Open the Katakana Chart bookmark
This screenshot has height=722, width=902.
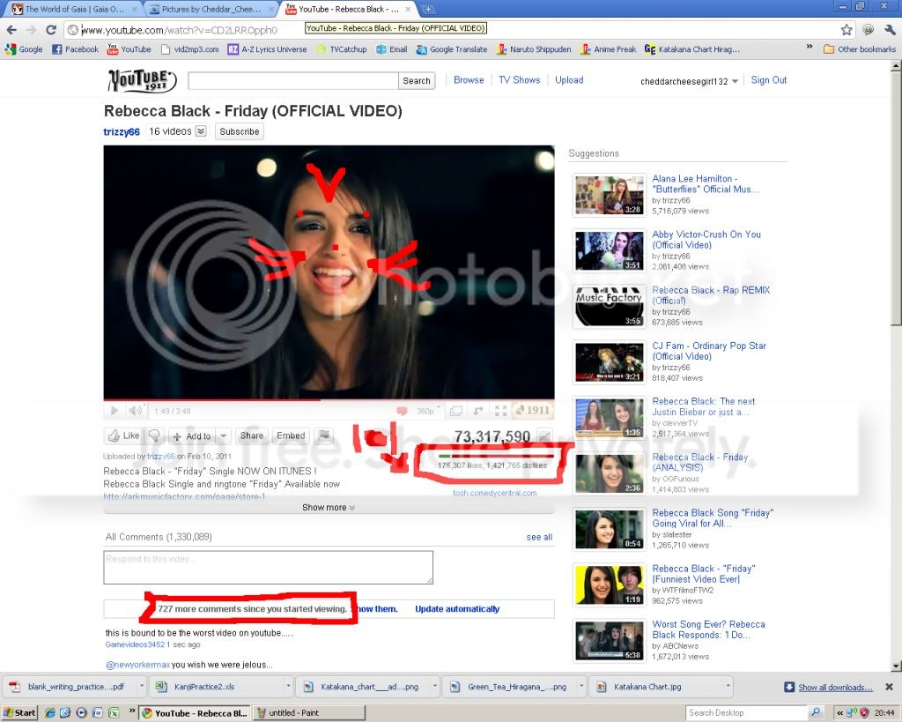pos(692,49)
